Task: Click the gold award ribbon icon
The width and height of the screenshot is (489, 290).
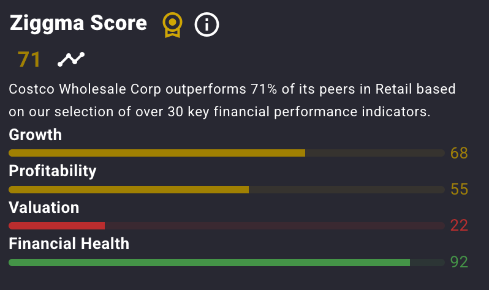Action: 172,25
